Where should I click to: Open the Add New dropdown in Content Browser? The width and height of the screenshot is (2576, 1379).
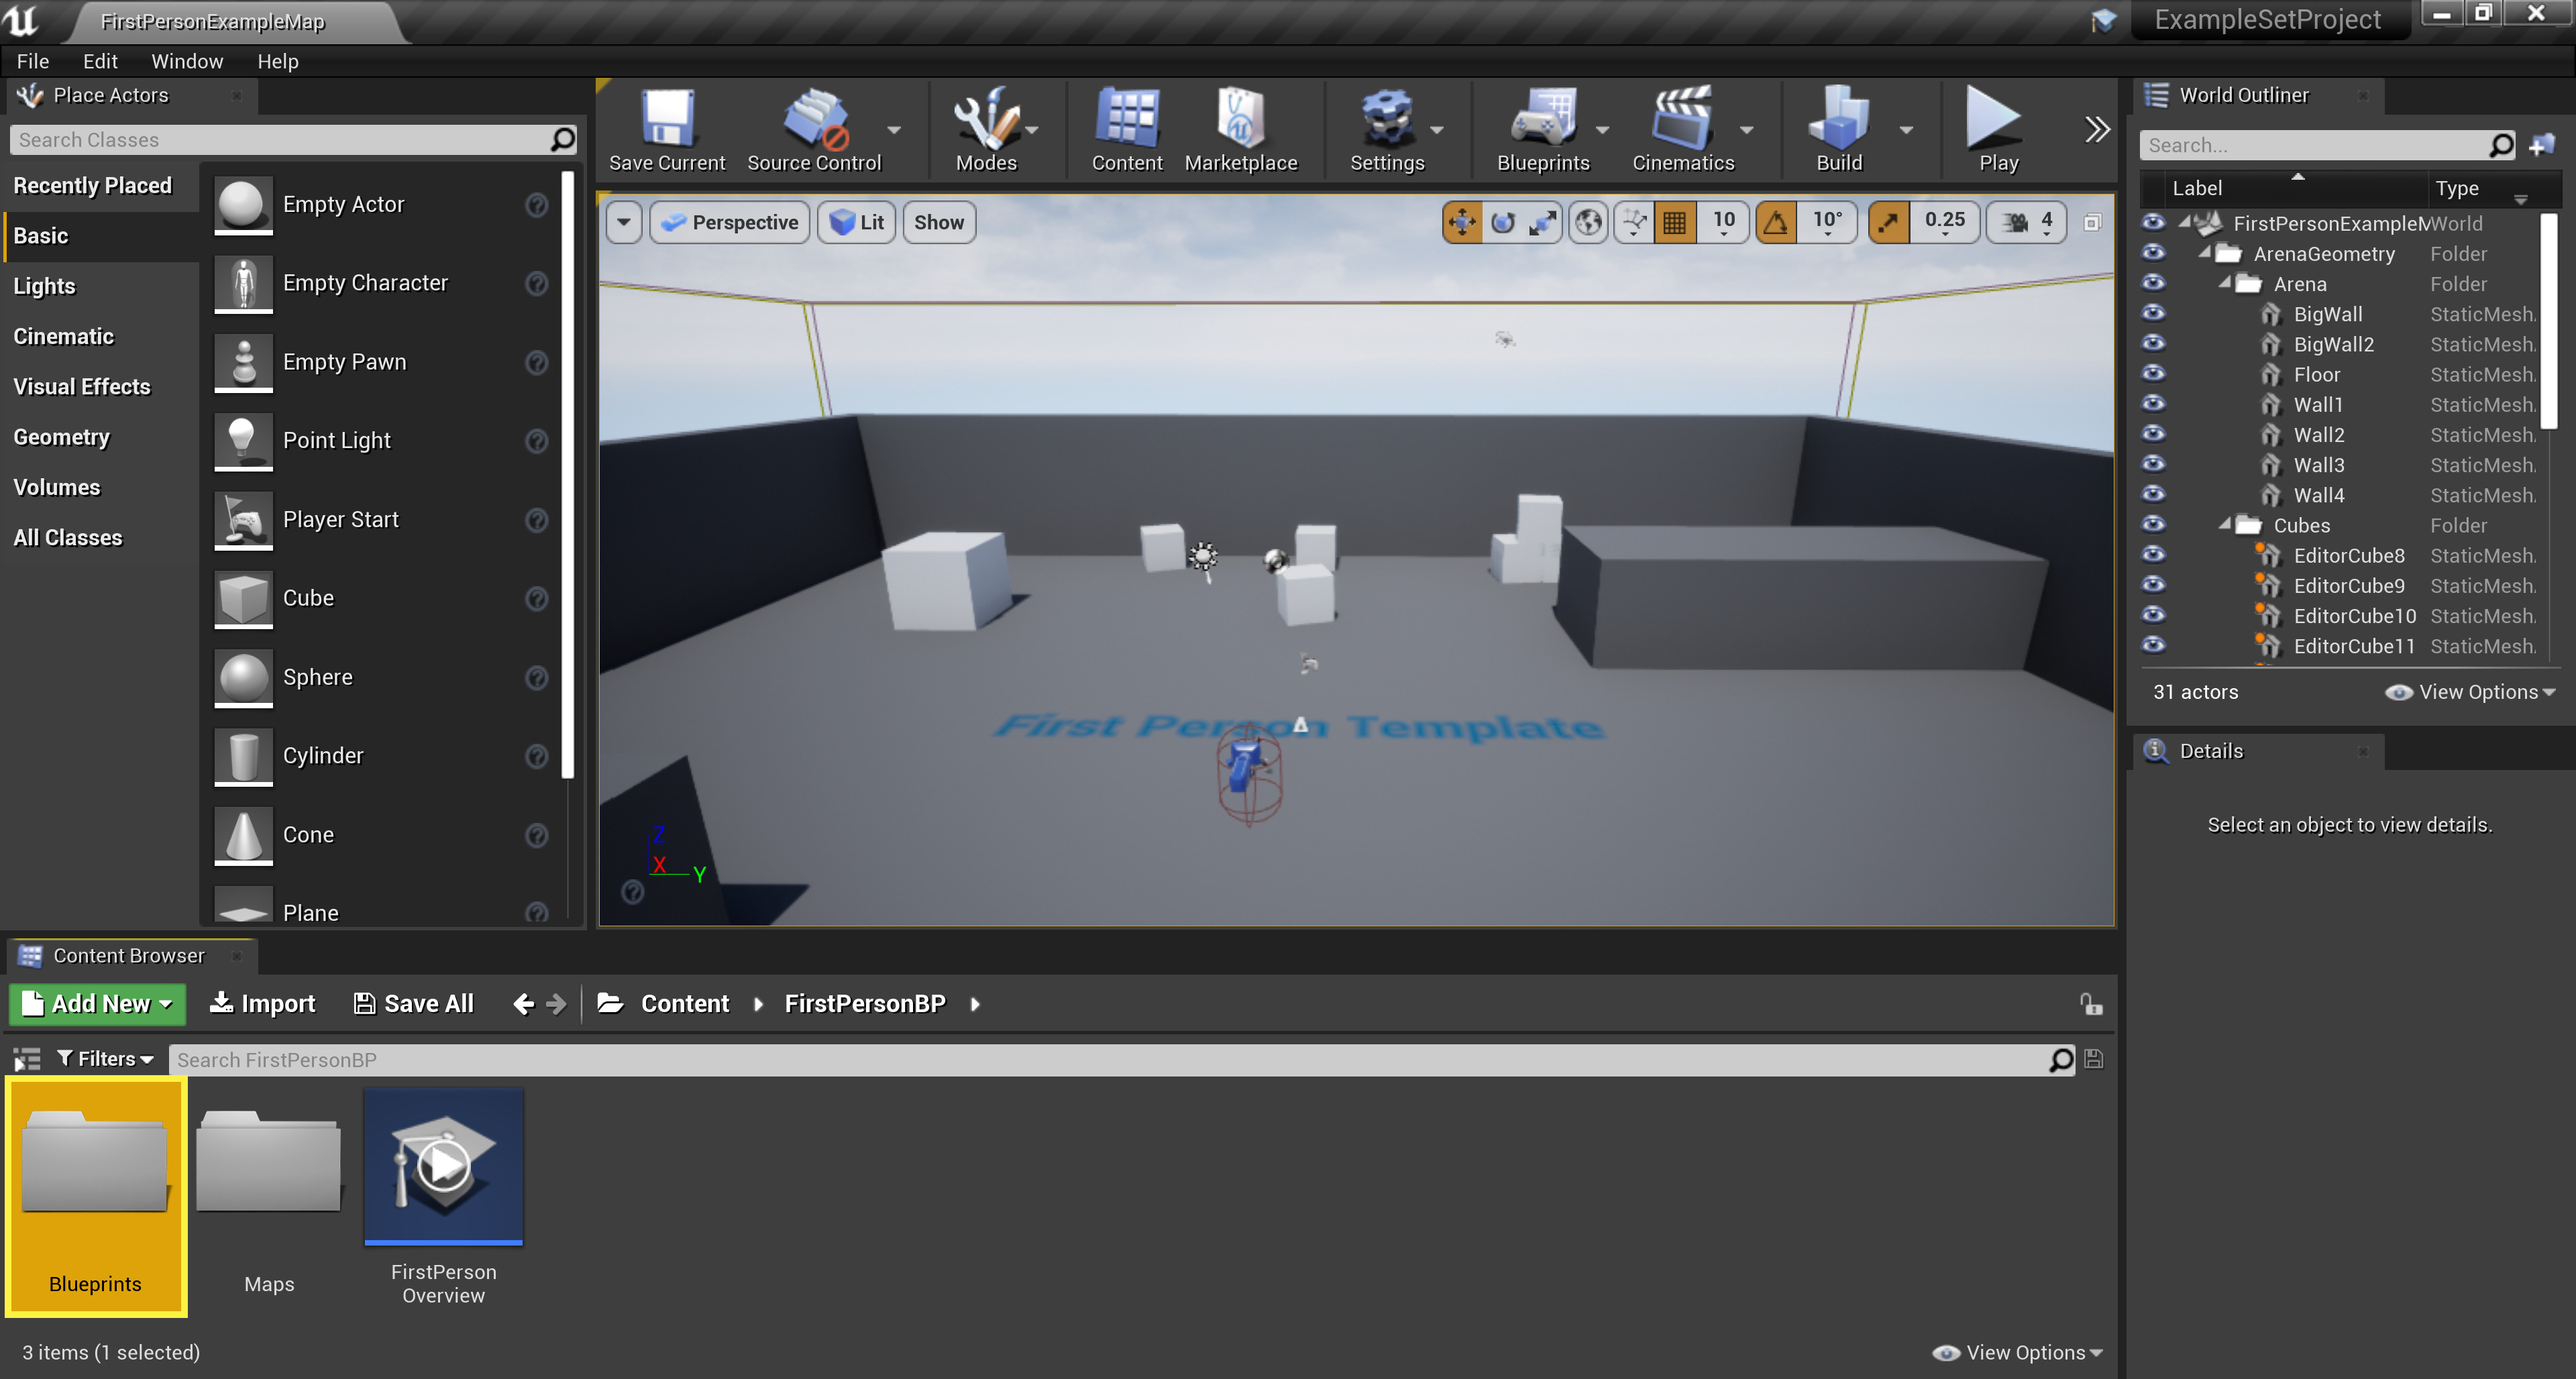[98, 1003]
